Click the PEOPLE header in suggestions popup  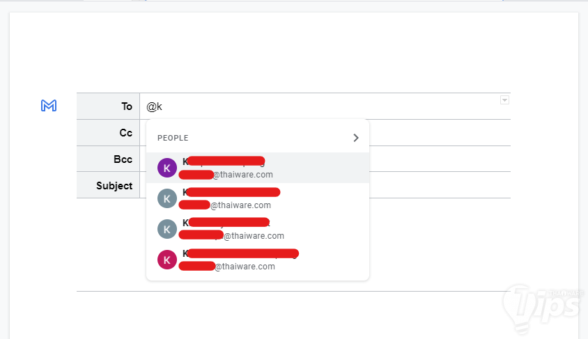click(173, 138)
